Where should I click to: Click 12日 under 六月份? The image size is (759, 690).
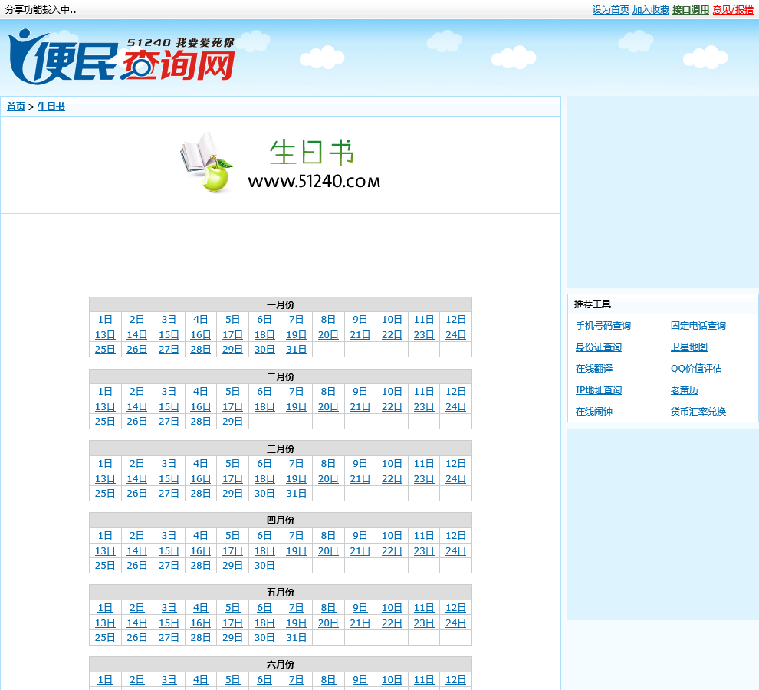point(455,680)
